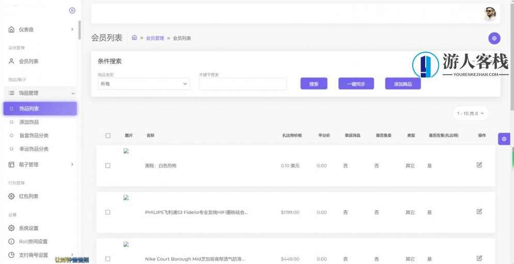Expand the 仪表盘 menu chevron
The height and width of the screenshot is (264, 514).
tap(72, 29)
